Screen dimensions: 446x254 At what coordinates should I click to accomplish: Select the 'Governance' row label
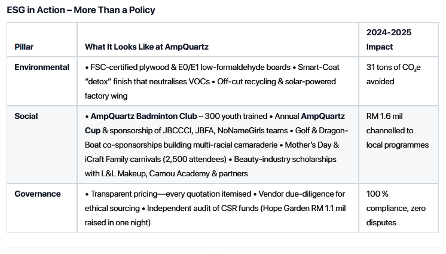pos(38,194)
